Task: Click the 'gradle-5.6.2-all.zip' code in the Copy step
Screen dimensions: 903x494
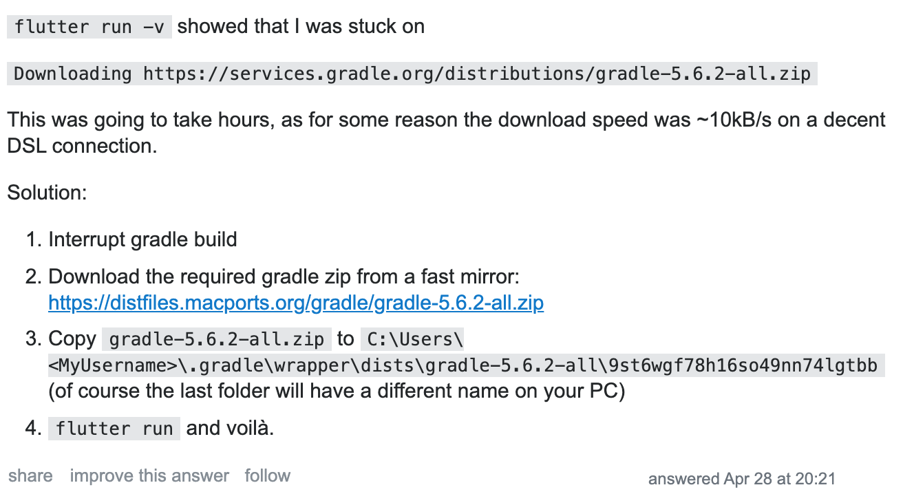Action: [x=217, y=339]
